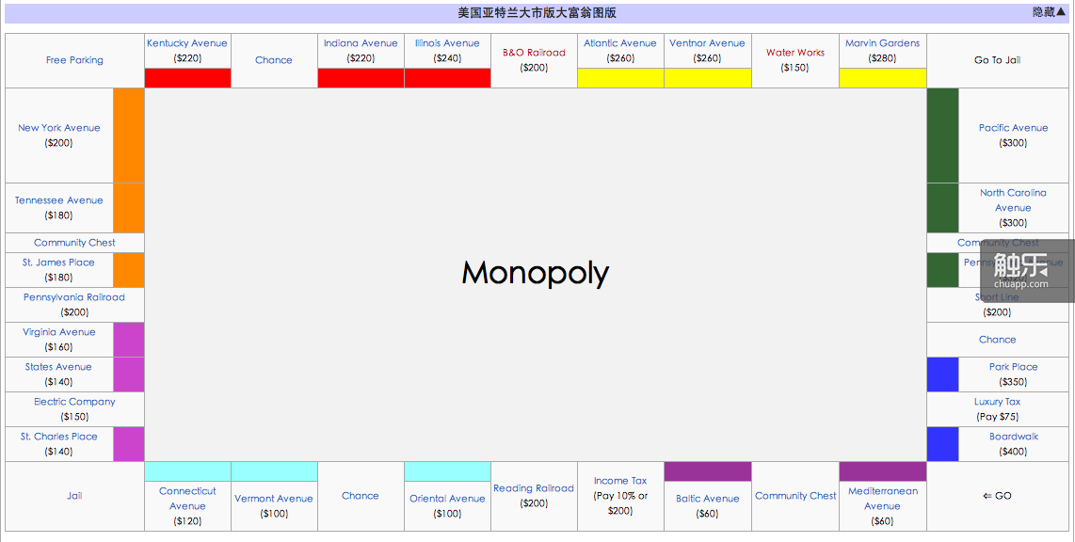
Task: Click the blue swatch beside Boardwalk
Action: (x=942, y=444)
